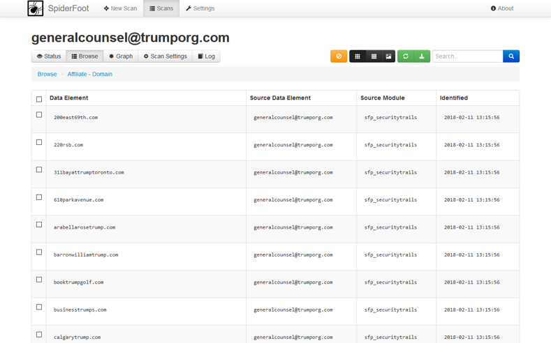This screenshot has width=551, height=343.
Task: Click the barronwilliamtrump.com data element
Action: (x=86, y=254)
